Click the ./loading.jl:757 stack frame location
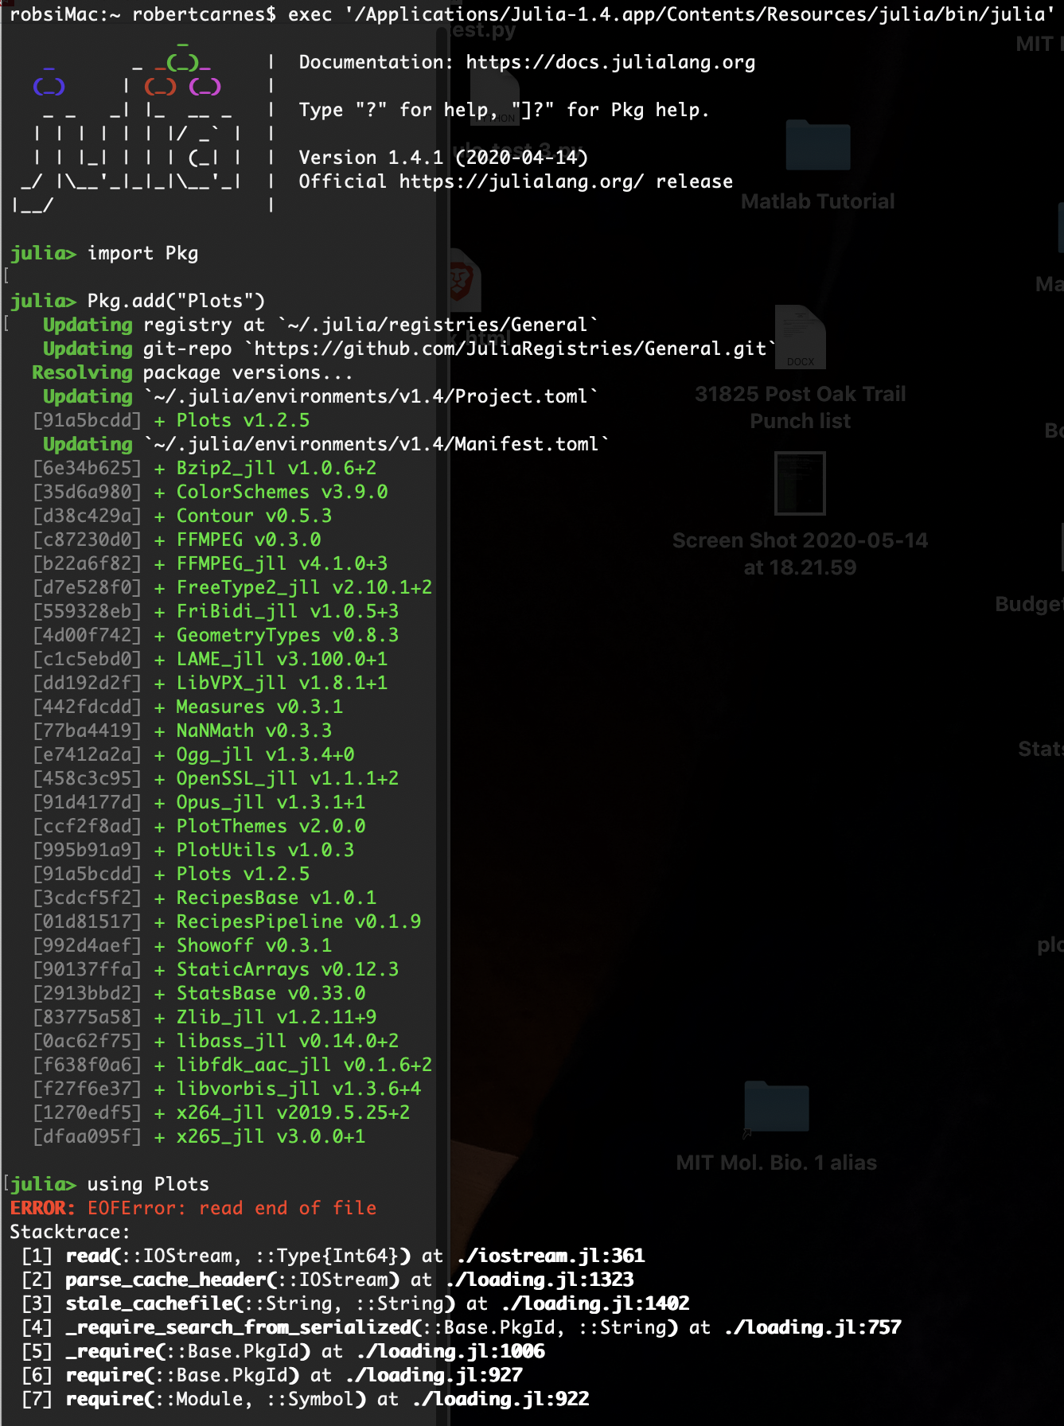 click(x=813, y=1327)
